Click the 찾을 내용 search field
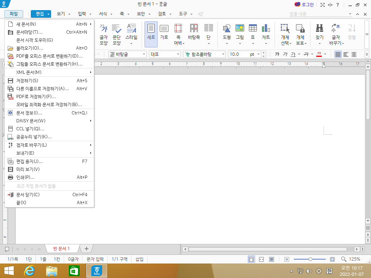This screenshot has width=371, height=278. click(318, 14)
